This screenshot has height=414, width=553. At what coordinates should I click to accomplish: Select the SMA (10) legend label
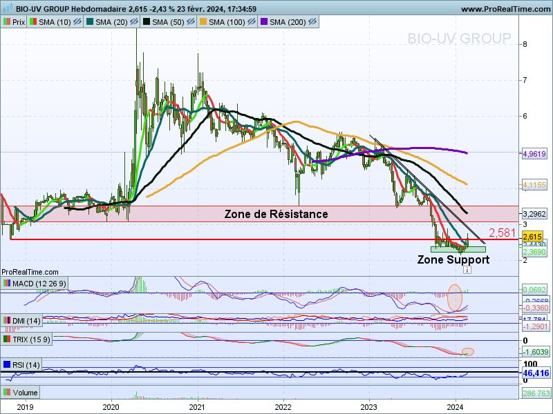coord(55,22)
